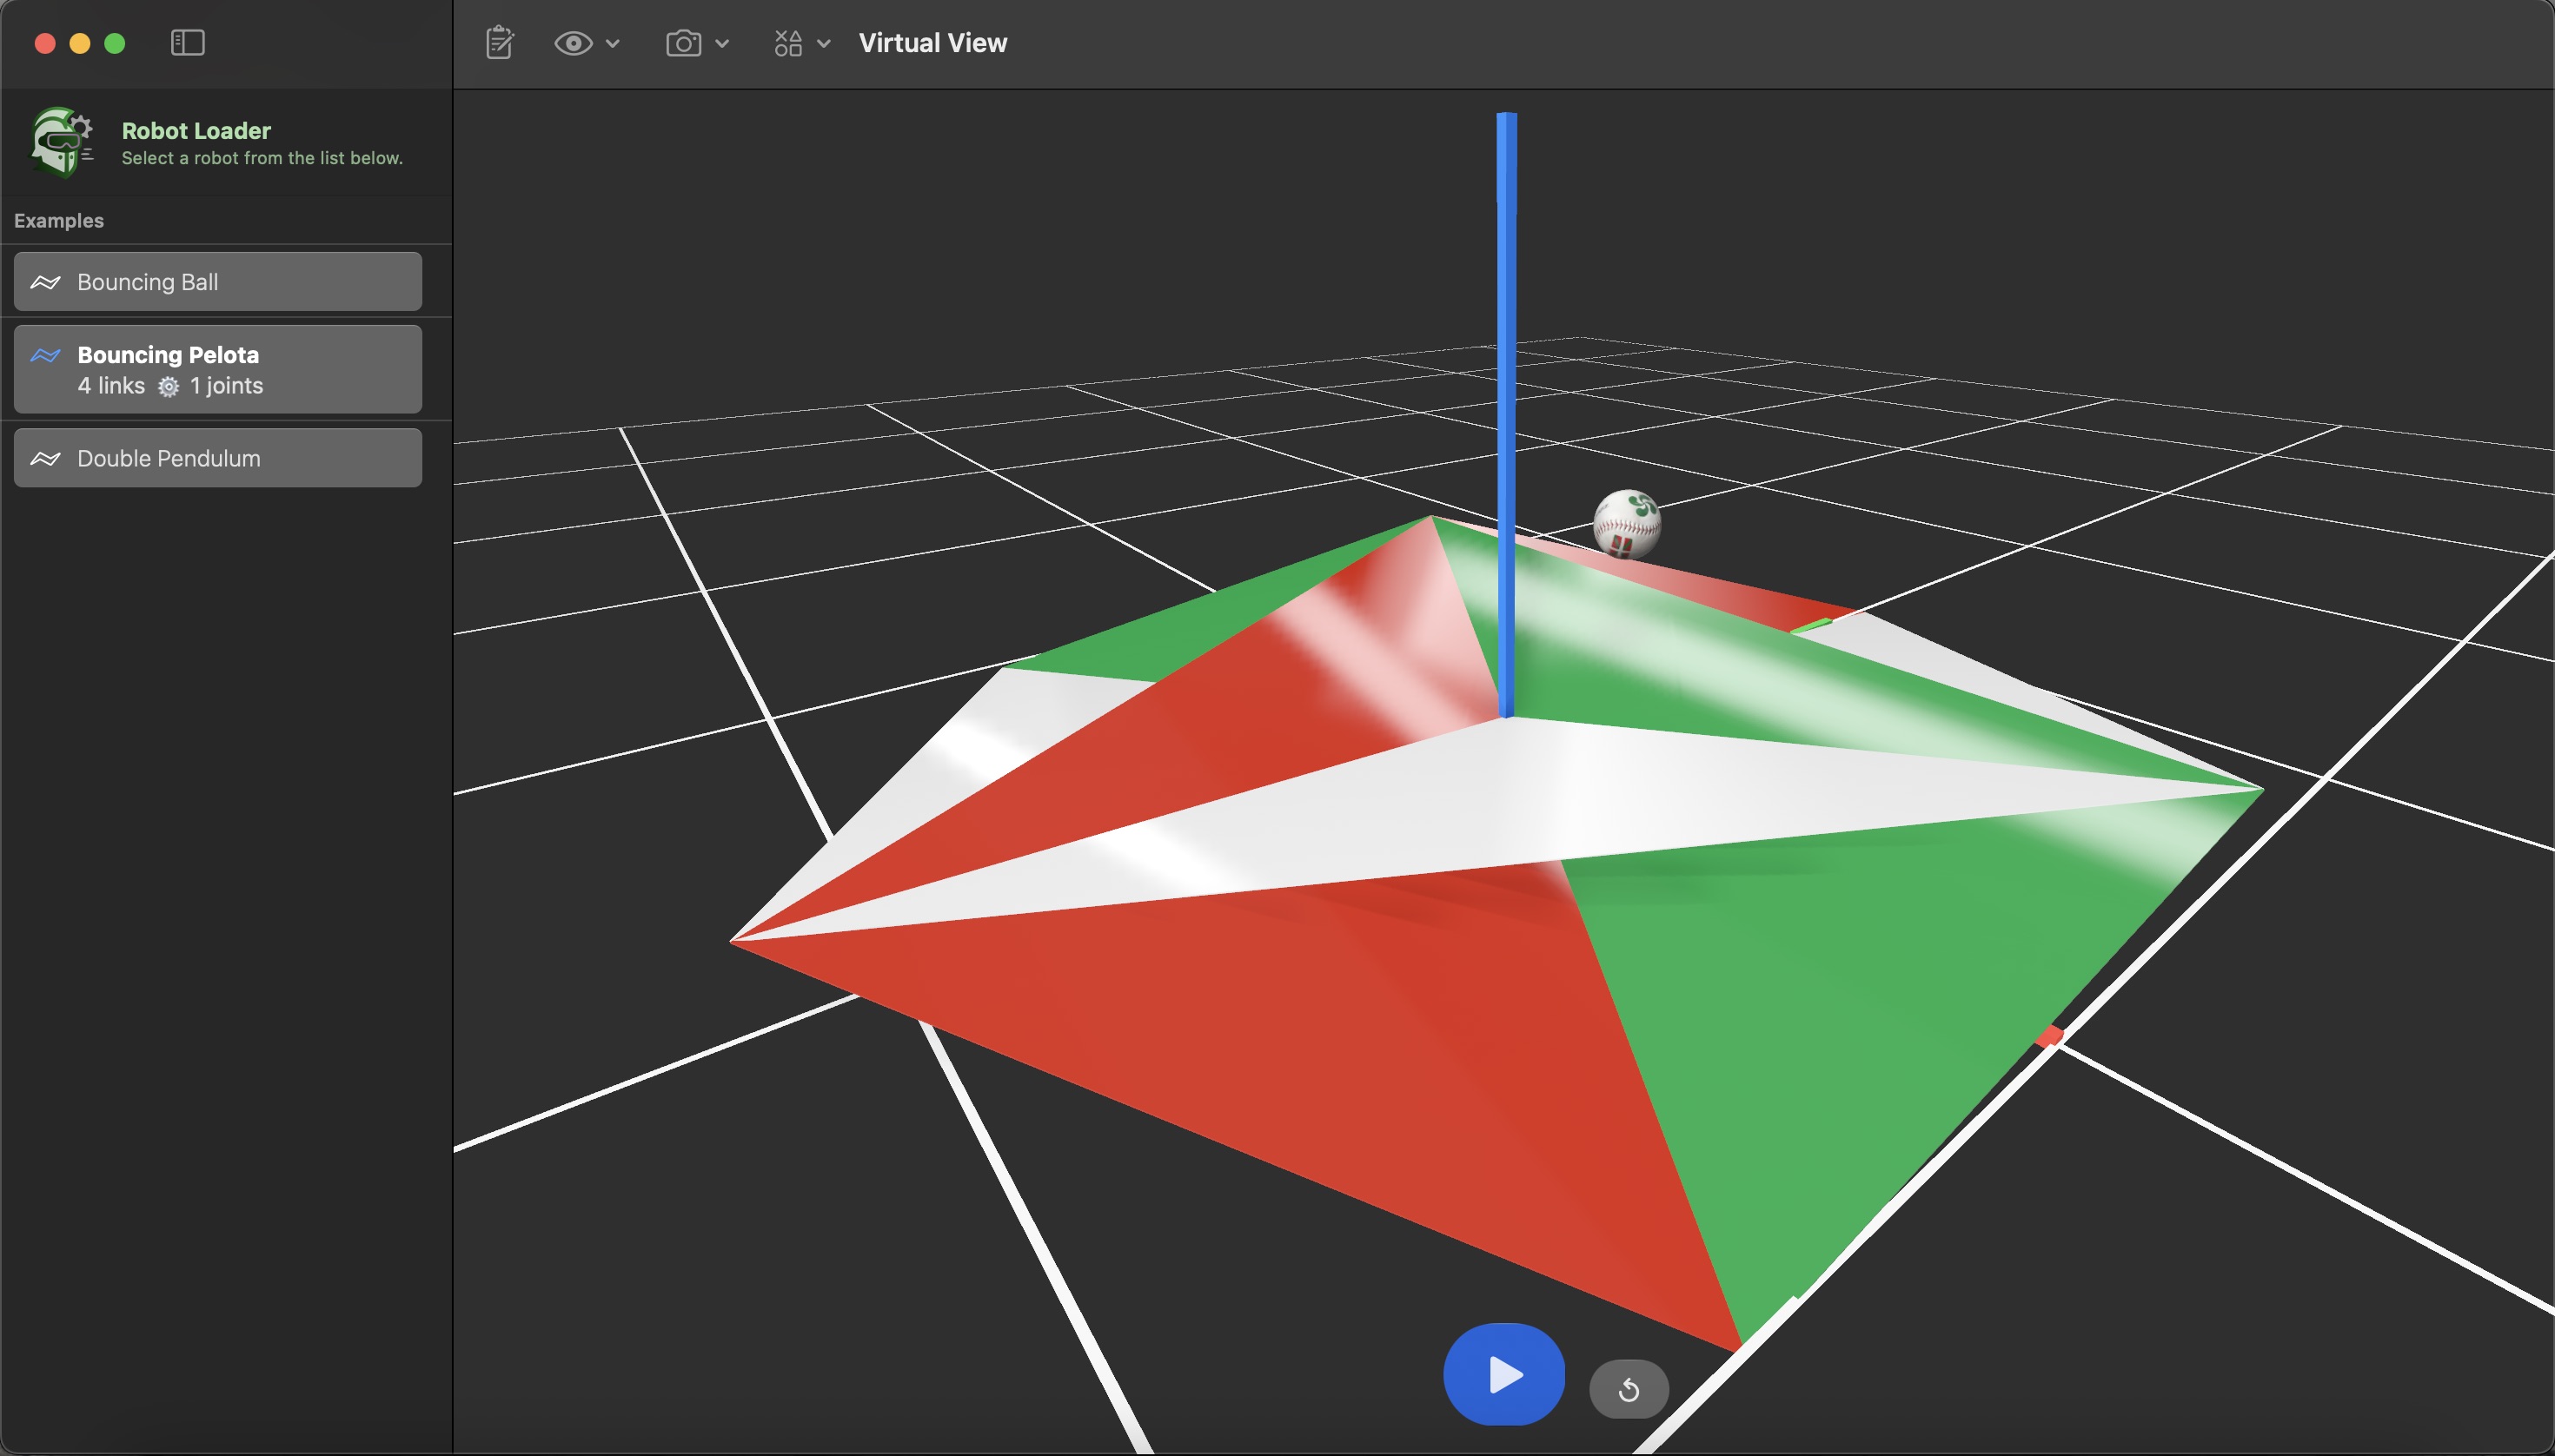Select the Double Pendulum example
Viewport: 2555px width, 1456px height.
tap(217, 458)
